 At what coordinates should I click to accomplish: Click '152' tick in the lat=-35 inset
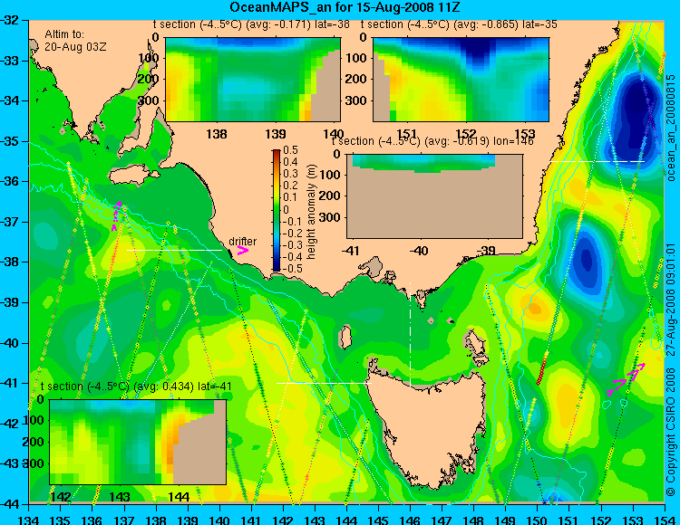pos(466,134)
